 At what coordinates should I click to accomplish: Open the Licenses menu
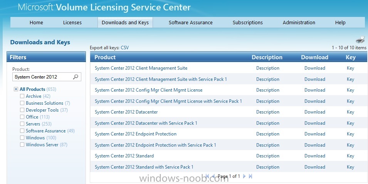(x=72, y=22)
